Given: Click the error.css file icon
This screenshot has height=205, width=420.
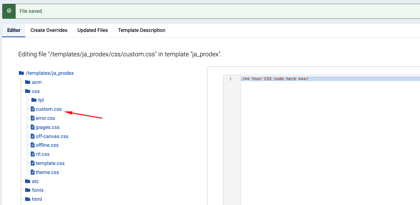Looking at the screenshot, I should click(33, 118).
